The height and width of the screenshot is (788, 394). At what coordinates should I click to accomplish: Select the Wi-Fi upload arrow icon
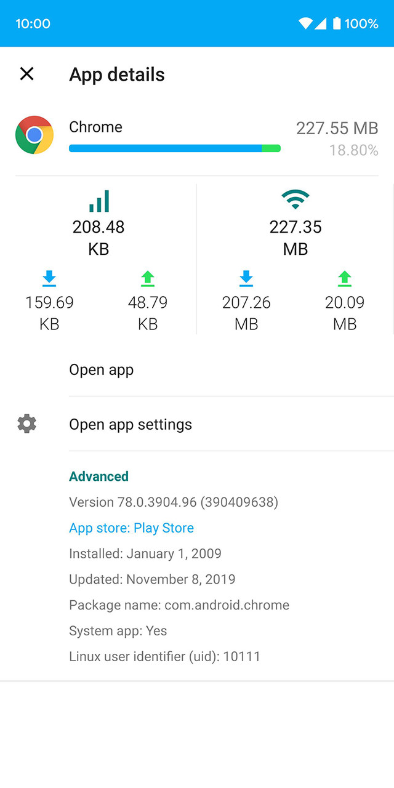pyautogui.click(x=344, y=278)
